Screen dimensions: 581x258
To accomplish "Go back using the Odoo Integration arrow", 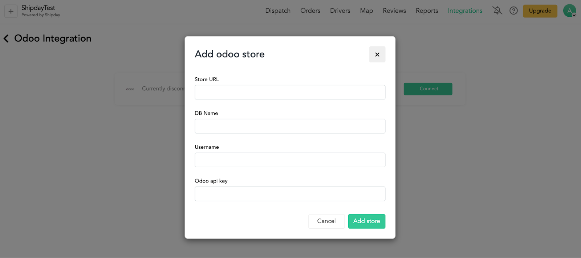I will 6,38.
